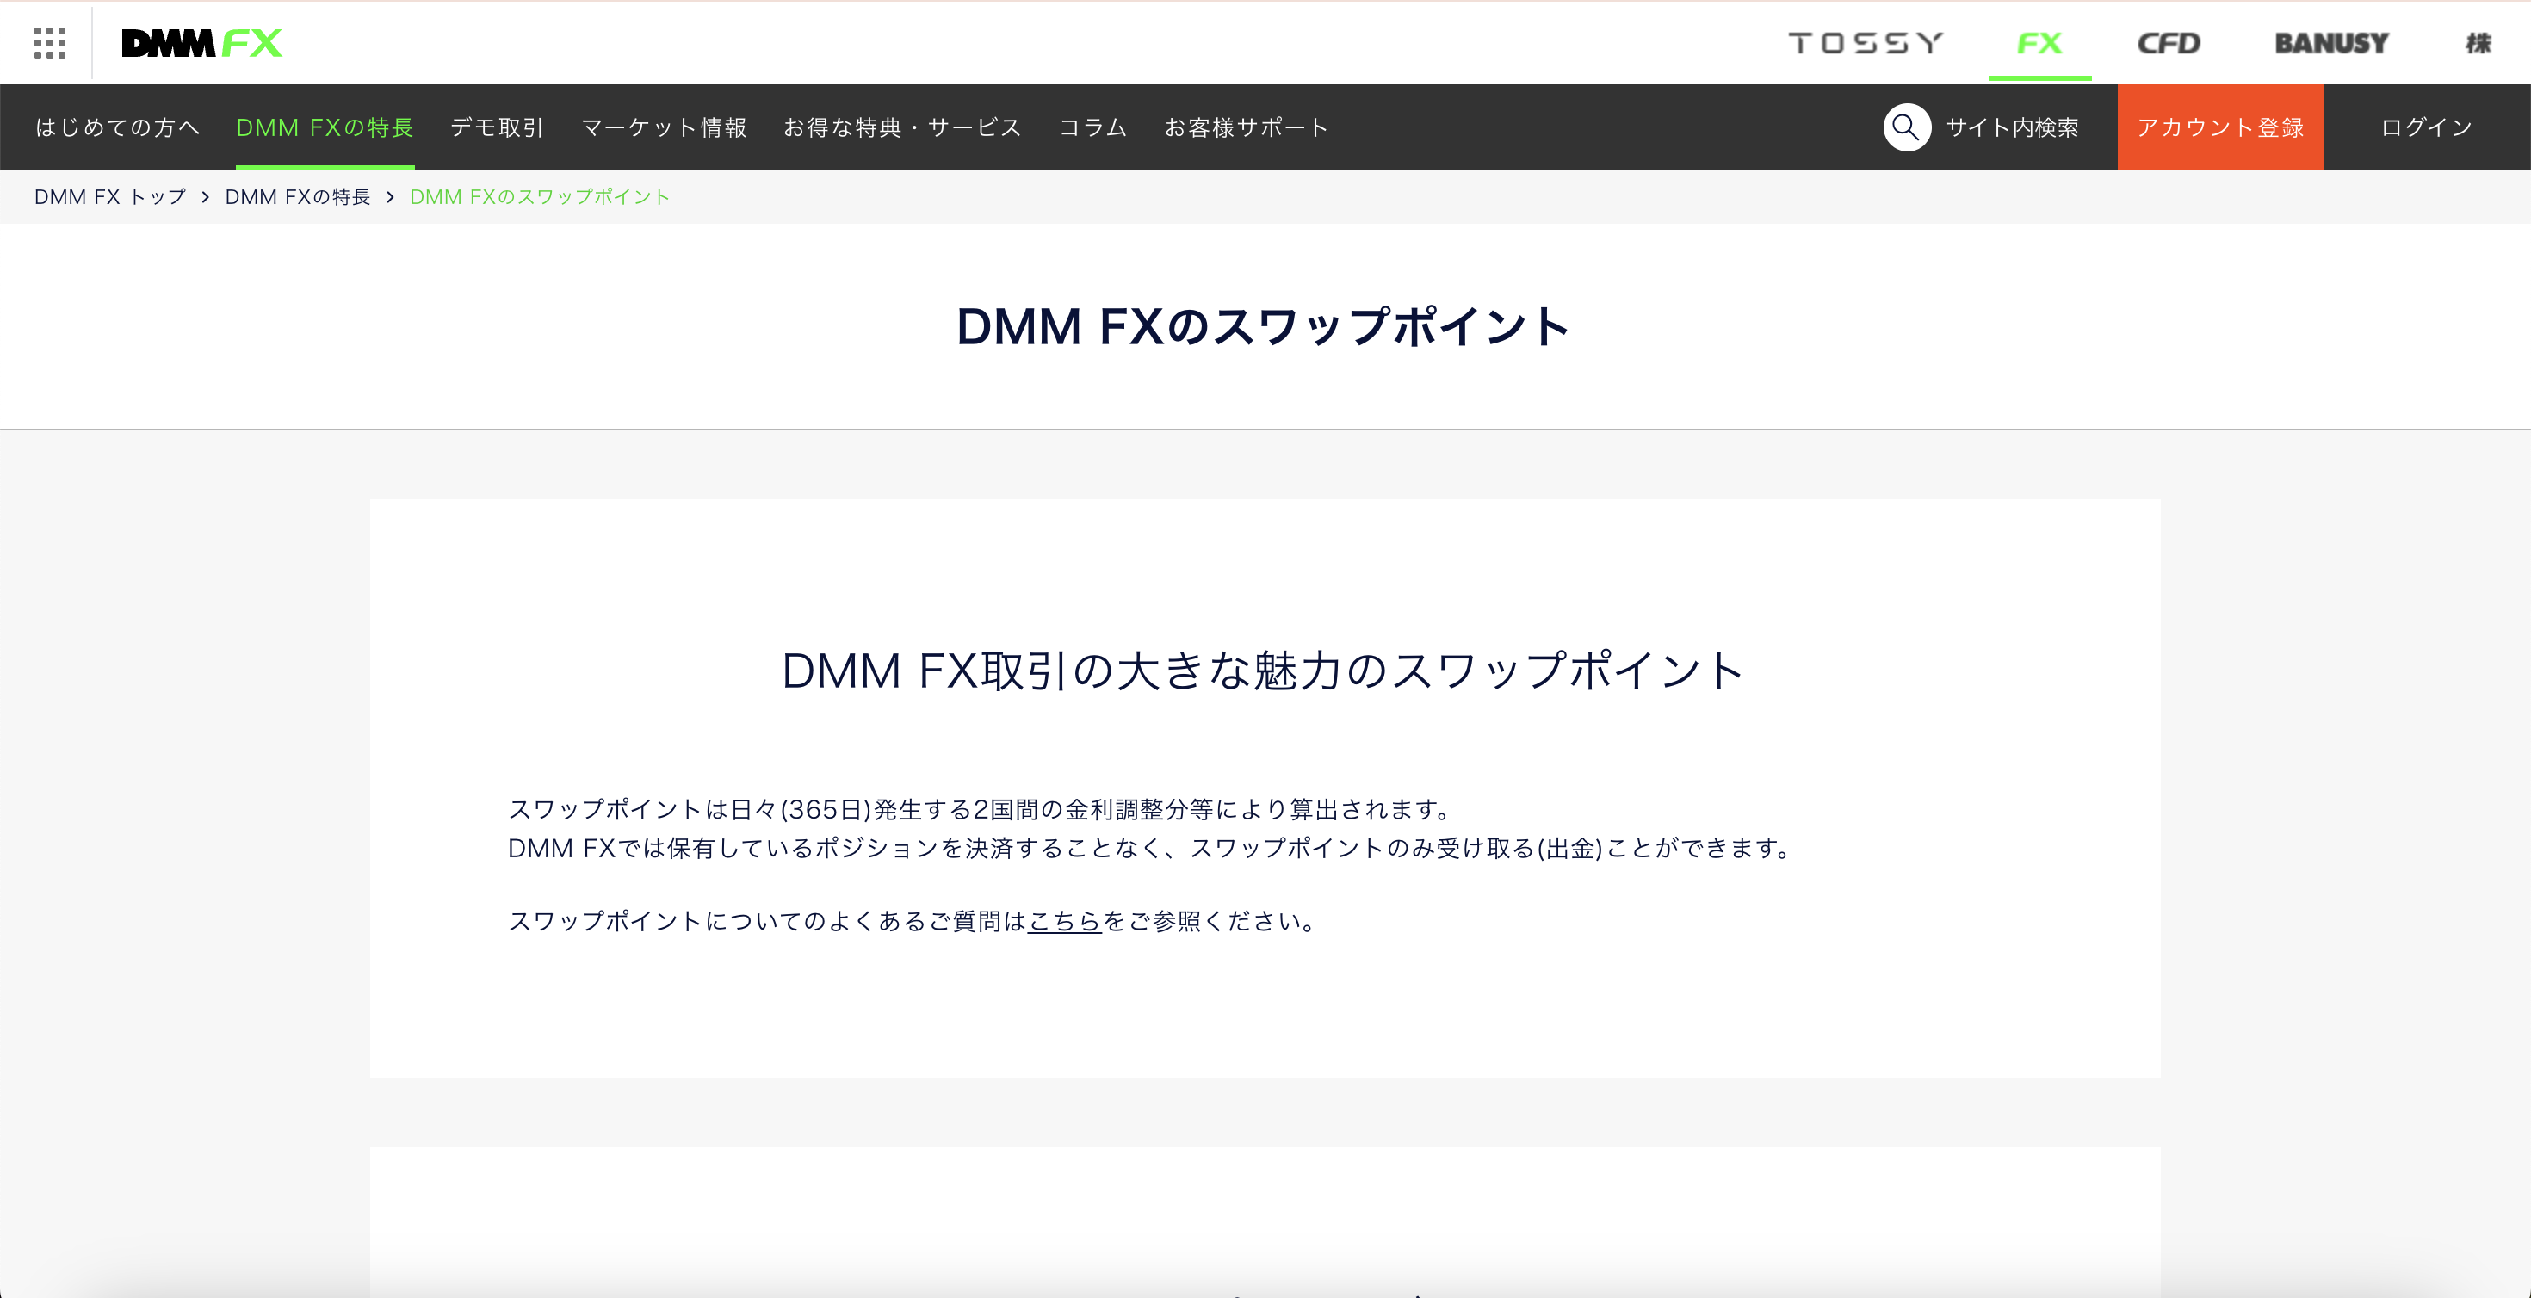Open the DMM FXの特長 menu item
The height and width of the screenshot is (1298, 2531).
coord(325,127)
